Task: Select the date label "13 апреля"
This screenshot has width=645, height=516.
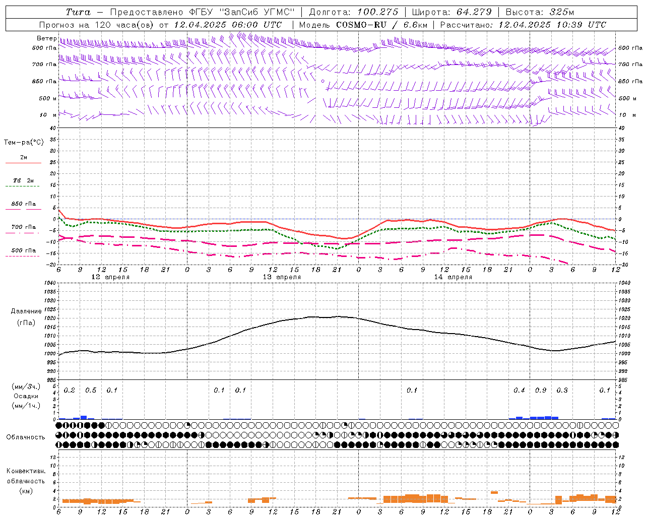Action: pos(282,277)
